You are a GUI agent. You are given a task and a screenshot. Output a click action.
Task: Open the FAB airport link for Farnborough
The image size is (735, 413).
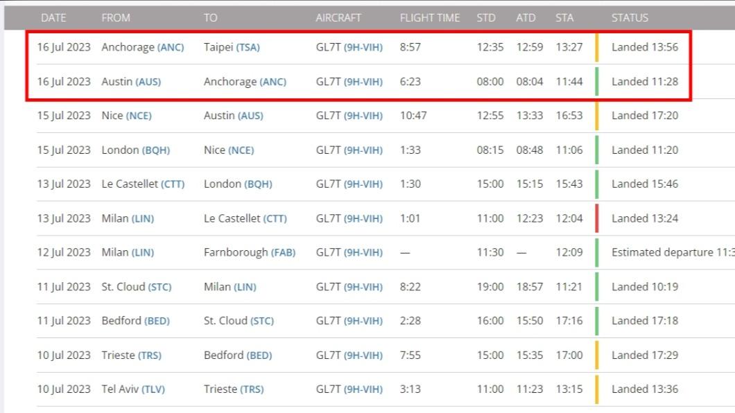click(x=283, y=252)
